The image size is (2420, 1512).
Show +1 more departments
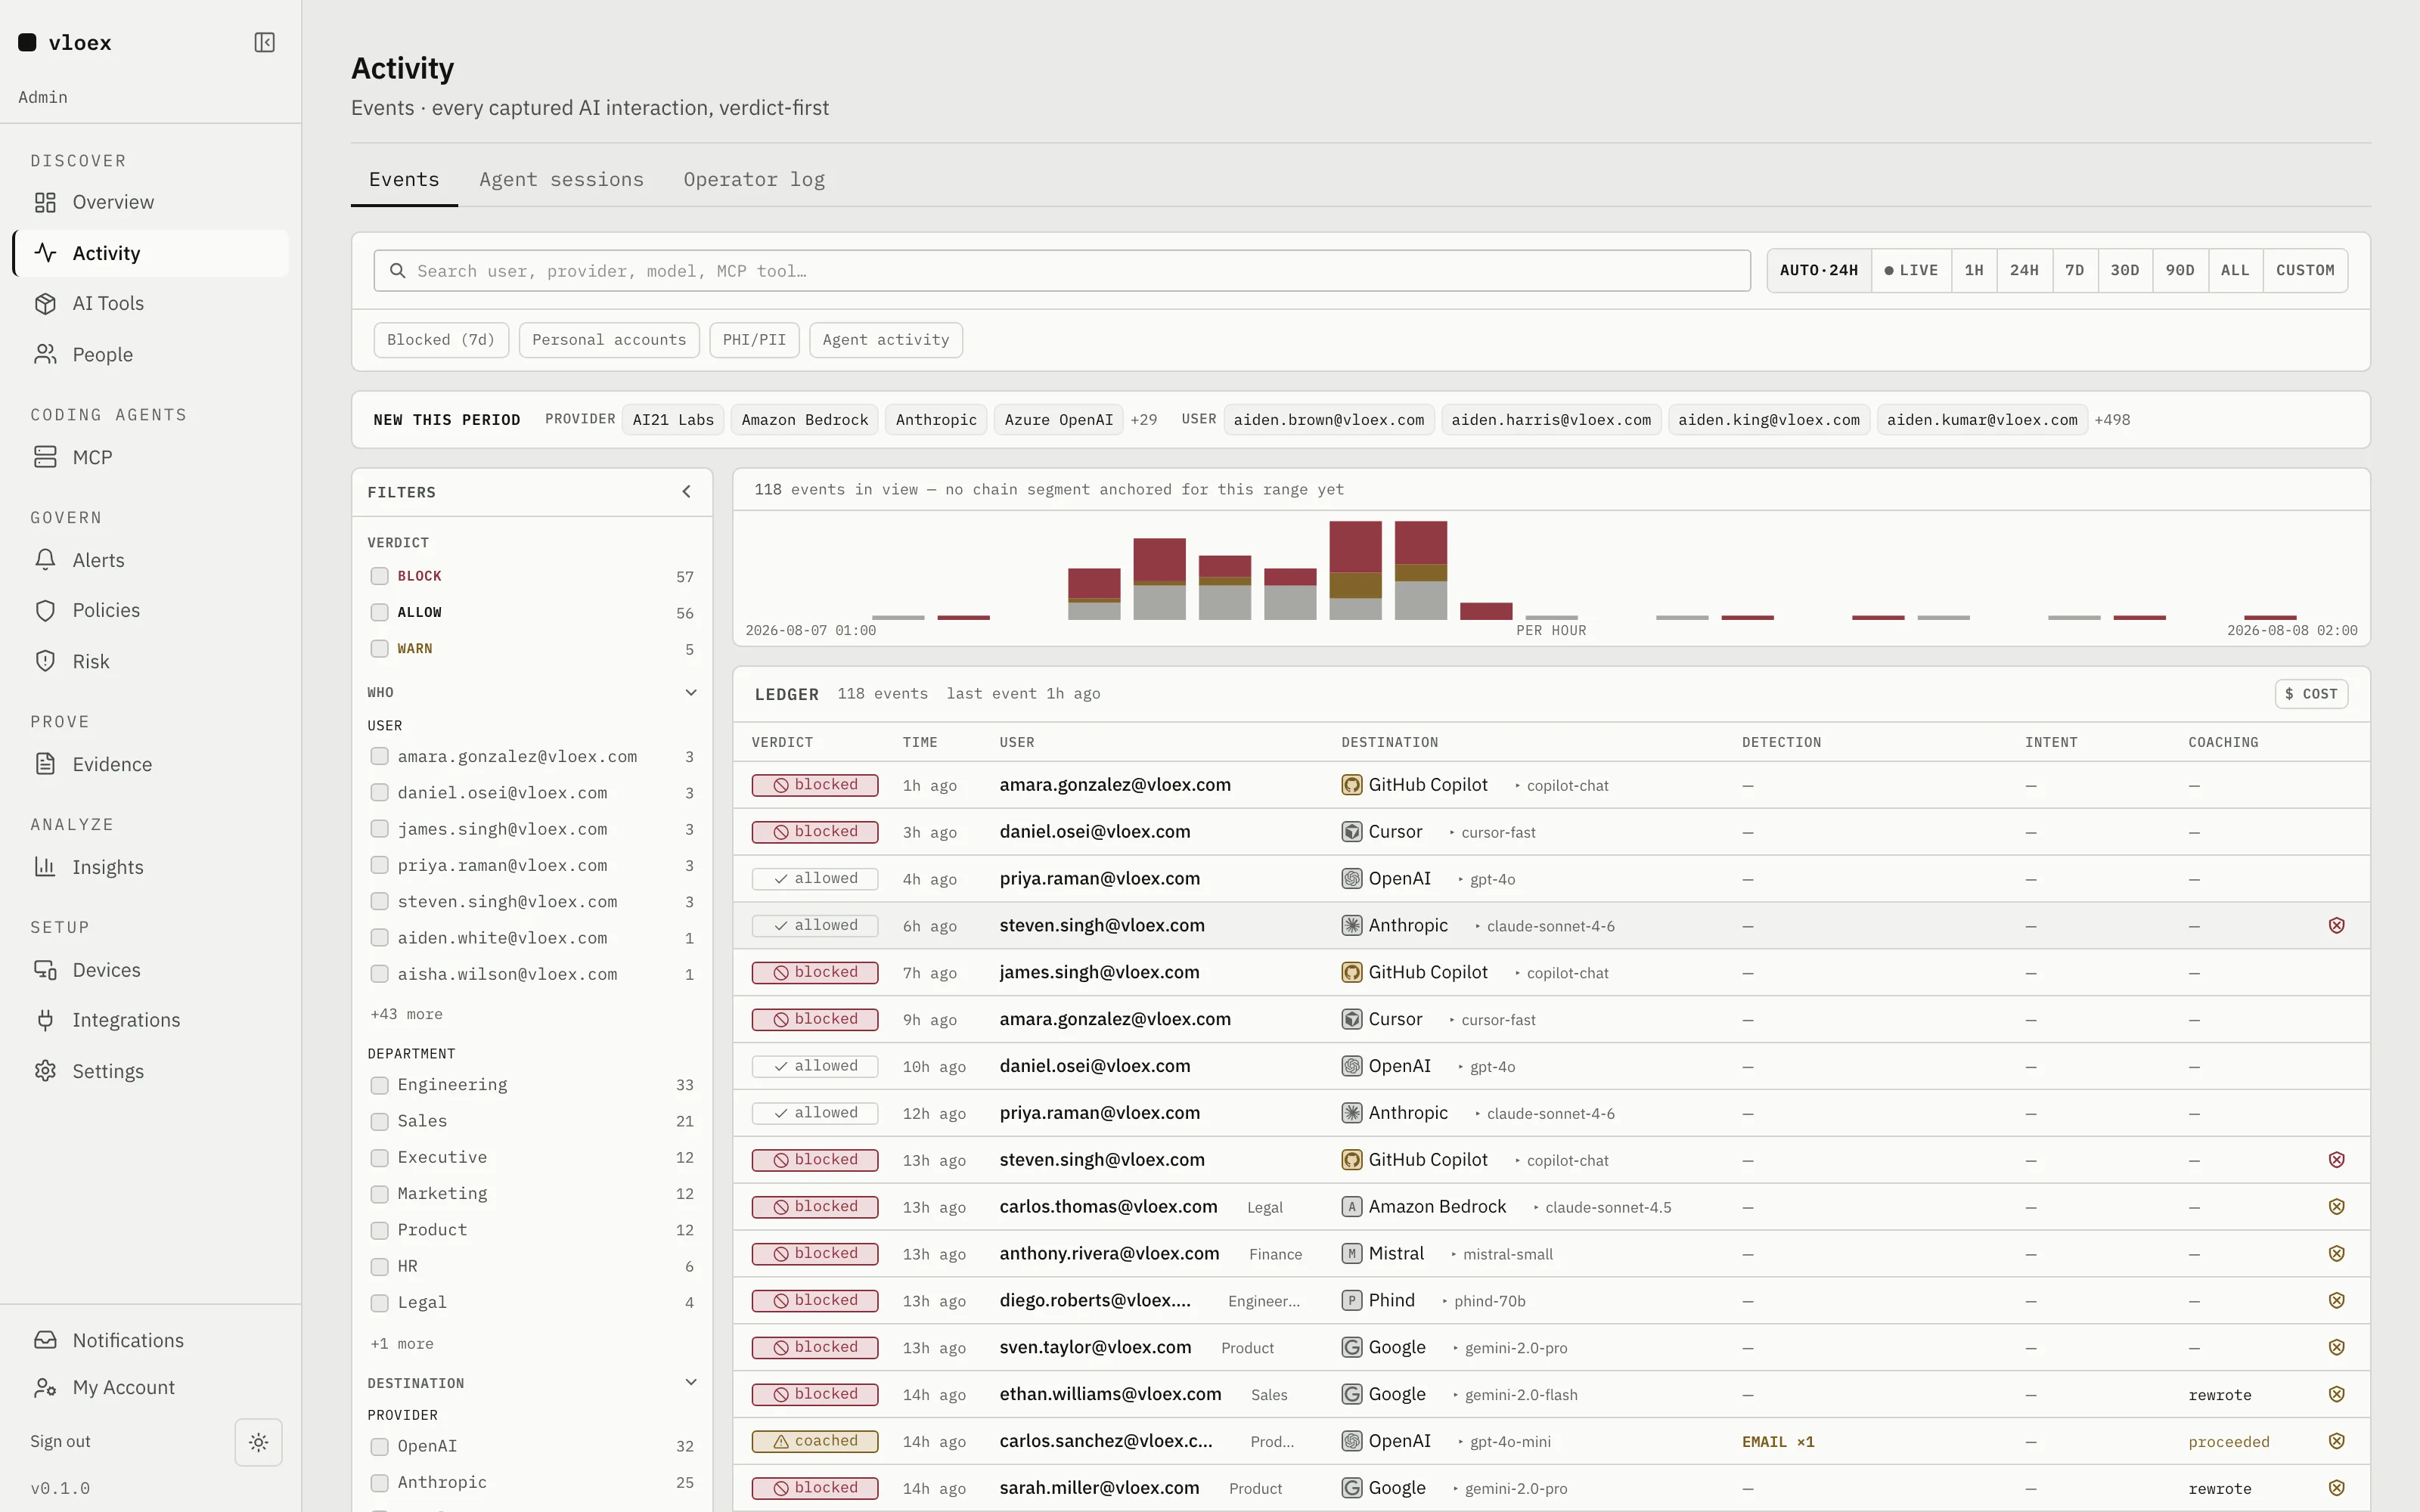402,1344
